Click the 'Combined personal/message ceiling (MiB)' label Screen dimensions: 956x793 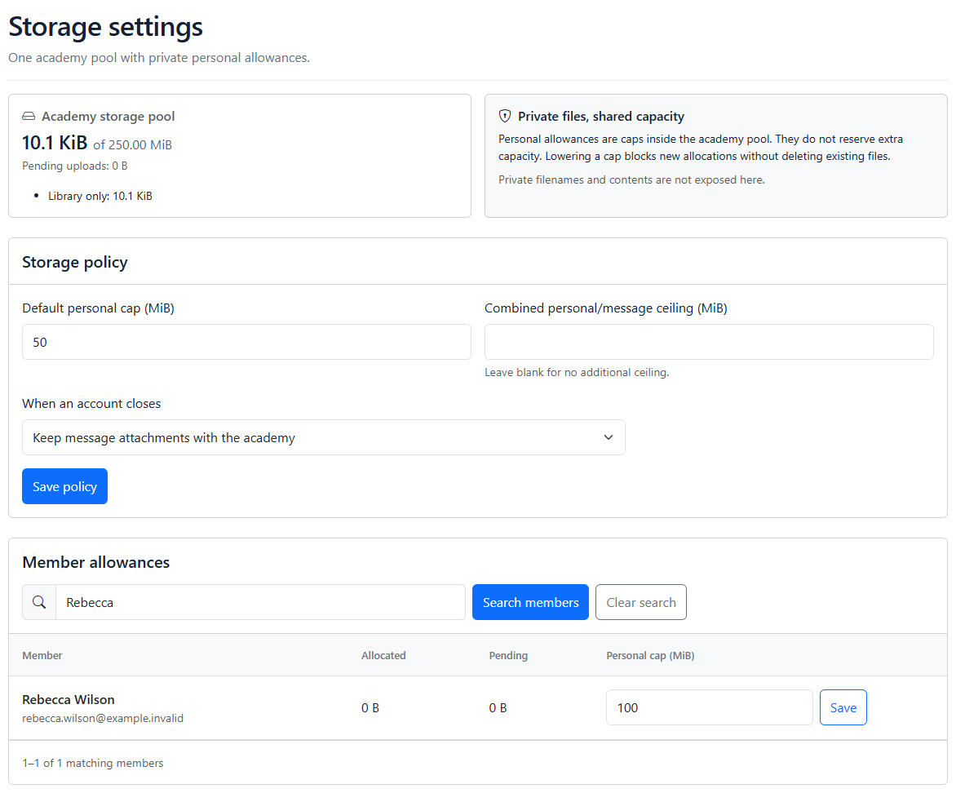[606, 308]
